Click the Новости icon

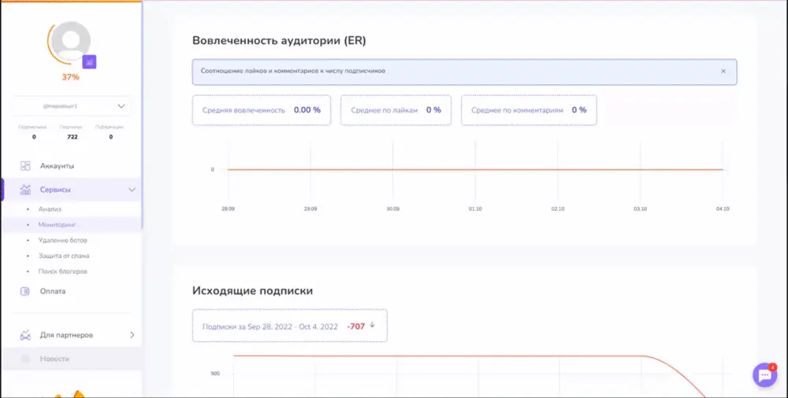(x=25, y=359)
